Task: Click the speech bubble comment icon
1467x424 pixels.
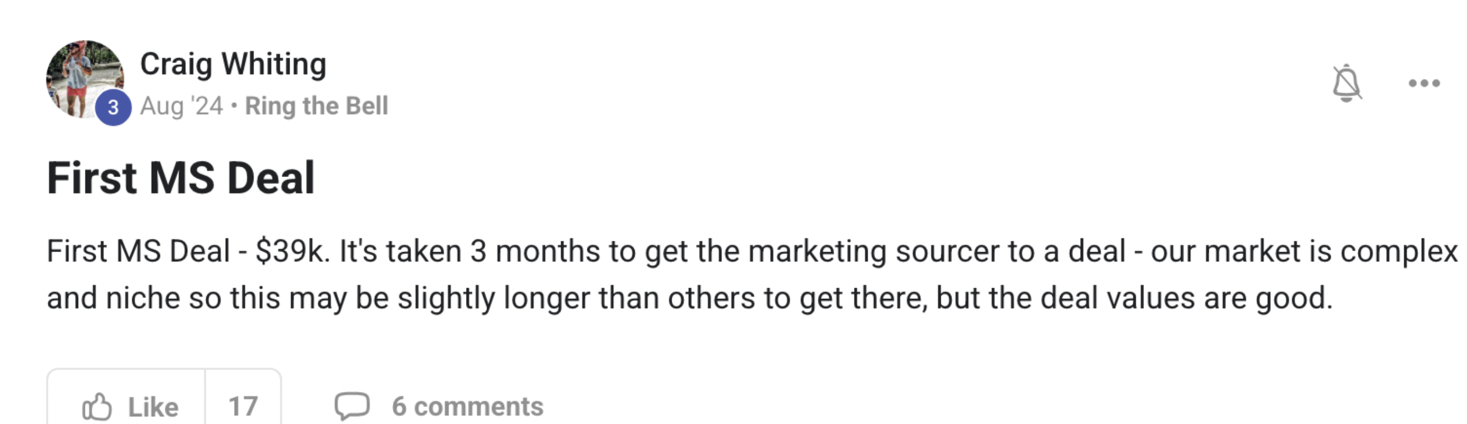Action: tap(352, 407)
